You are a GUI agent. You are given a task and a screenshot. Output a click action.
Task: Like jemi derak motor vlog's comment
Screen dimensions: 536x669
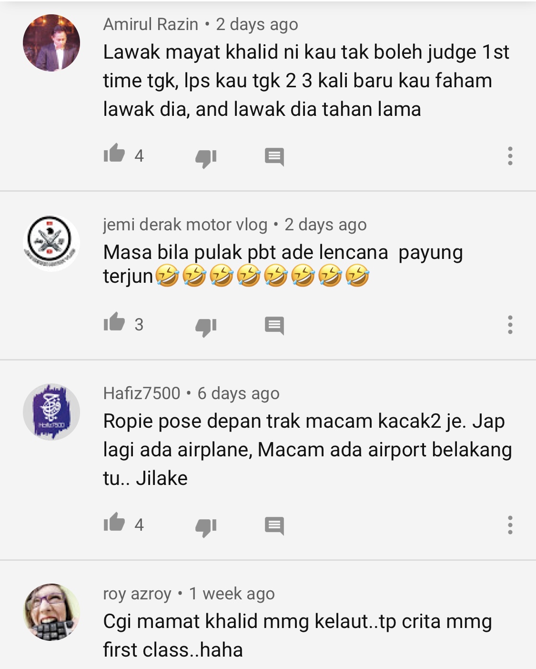point(114,322)
